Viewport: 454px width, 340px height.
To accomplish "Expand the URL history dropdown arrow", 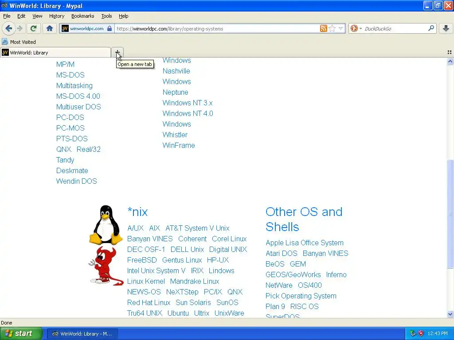I will (341, 28).
